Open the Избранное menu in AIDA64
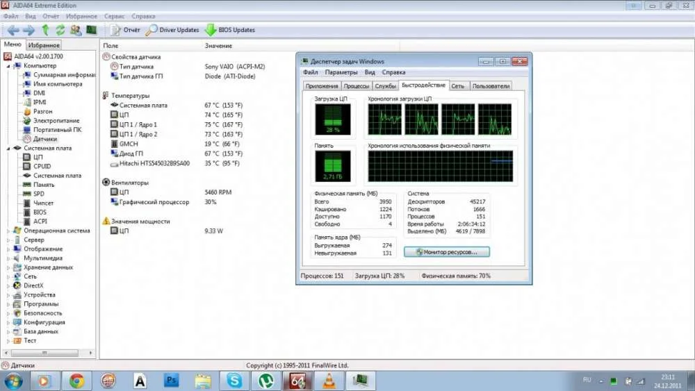The image size is (695, 391). pyautogui.click(x=81, y=16)
